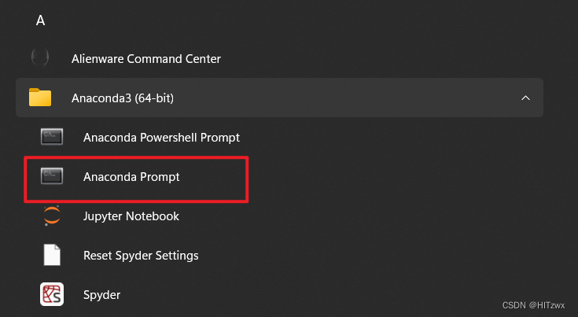Start Spyder by clicking its name
This screenshot has height=317, width=578.
pos(101,295)
